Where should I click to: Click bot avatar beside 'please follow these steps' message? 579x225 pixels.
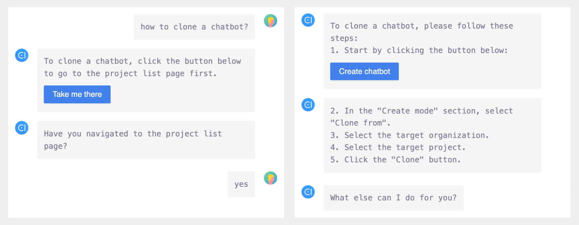click(x=308, y=20)
